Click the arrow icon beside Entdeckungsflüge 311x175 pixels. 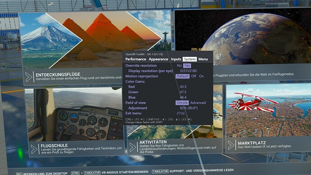pos(29,77)
